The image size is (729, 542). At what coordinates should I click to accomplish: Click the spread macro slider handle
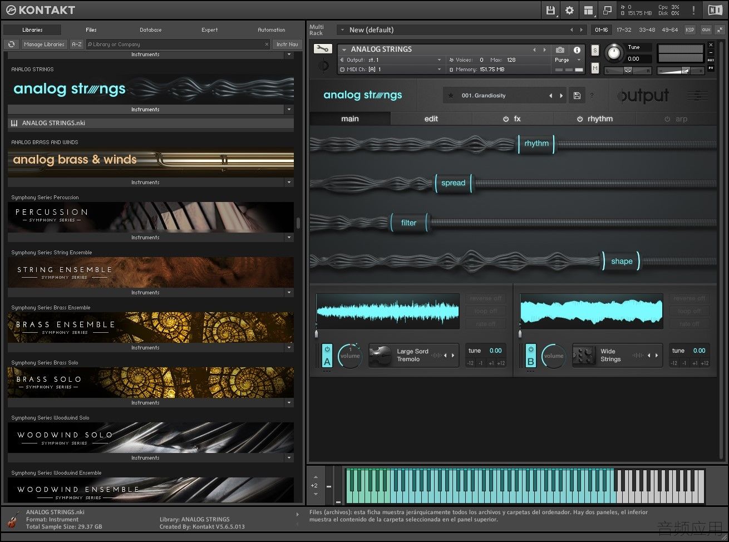point(454,183)
